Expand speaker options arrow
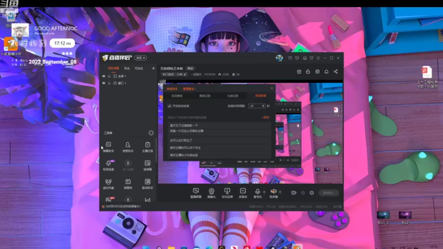 click(280, 192)
